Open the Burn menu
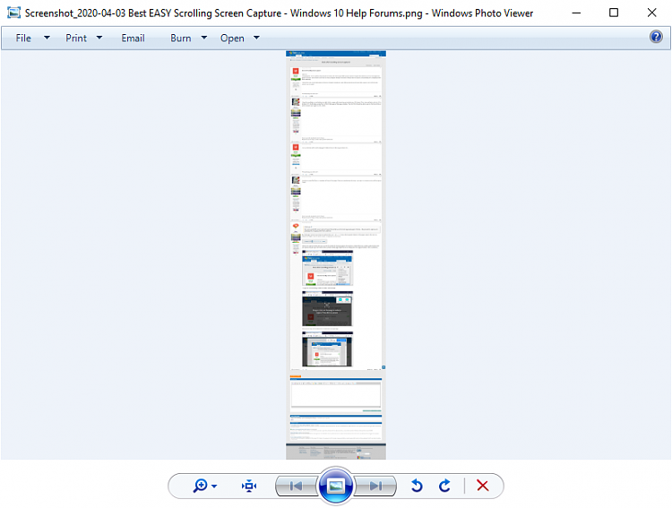Viewport: 672px width, 508px height. point(180,39)
